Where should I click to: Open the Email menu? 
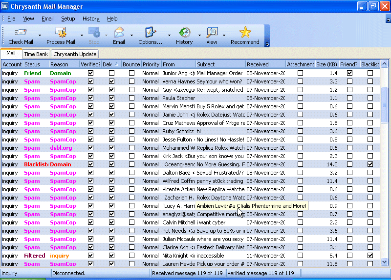[x=47, y=19]
